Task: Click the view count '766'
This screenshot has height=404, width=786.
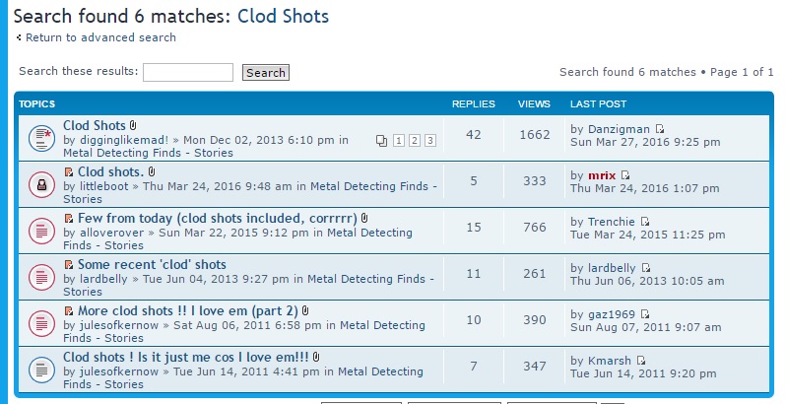Action: coord(535,228)
